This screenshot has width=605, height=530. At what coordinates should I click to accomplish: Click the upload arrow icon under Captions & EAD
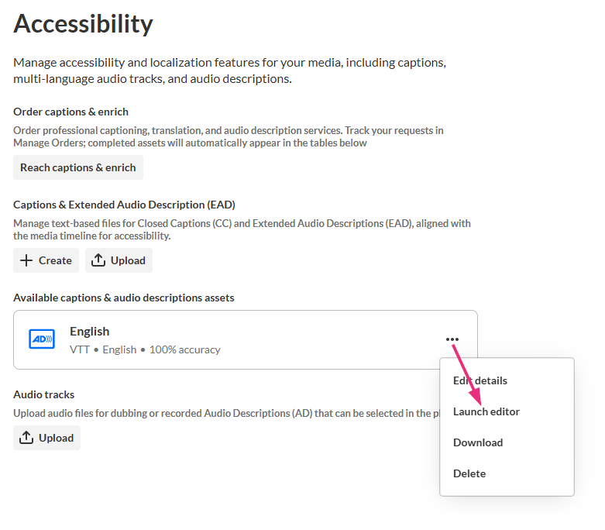pyautogui.click(x=98, y=260)
